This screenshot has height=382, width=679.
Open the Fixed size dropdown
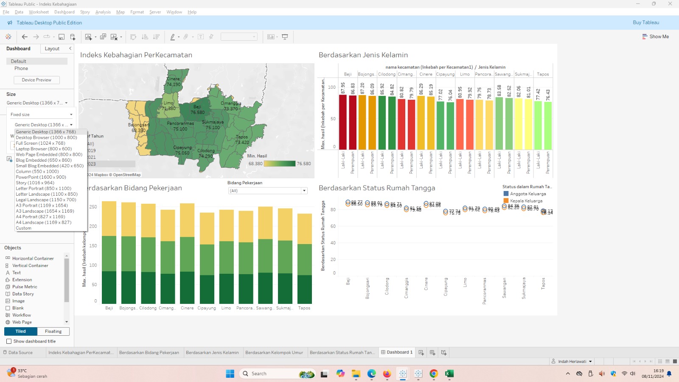click(41, 115)
